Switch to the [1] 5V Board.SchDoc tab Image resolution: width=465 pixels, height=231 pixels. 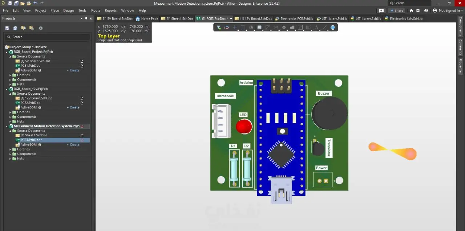[x=115, y=18]
